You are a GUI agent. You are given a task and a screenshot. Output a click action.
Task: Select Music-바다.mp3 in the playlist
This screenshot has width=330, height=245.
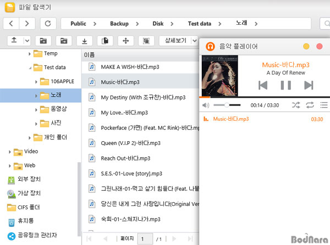point(265,119)
